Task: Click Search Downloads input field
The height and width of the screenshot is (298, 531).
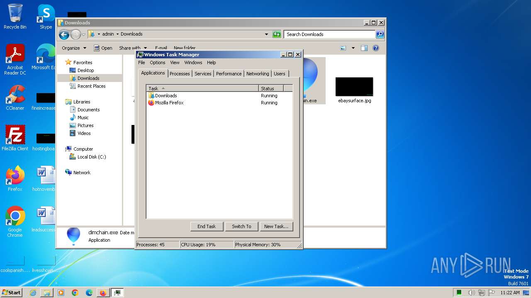Action: coord(330,34)
